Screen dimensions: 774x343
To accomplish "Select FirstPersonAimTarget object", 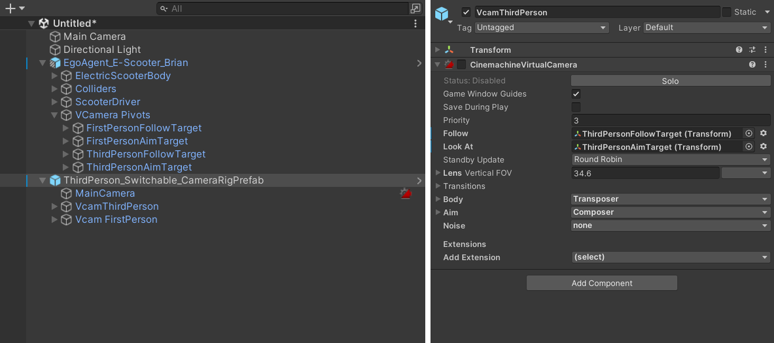I will [x=137, y=141].
